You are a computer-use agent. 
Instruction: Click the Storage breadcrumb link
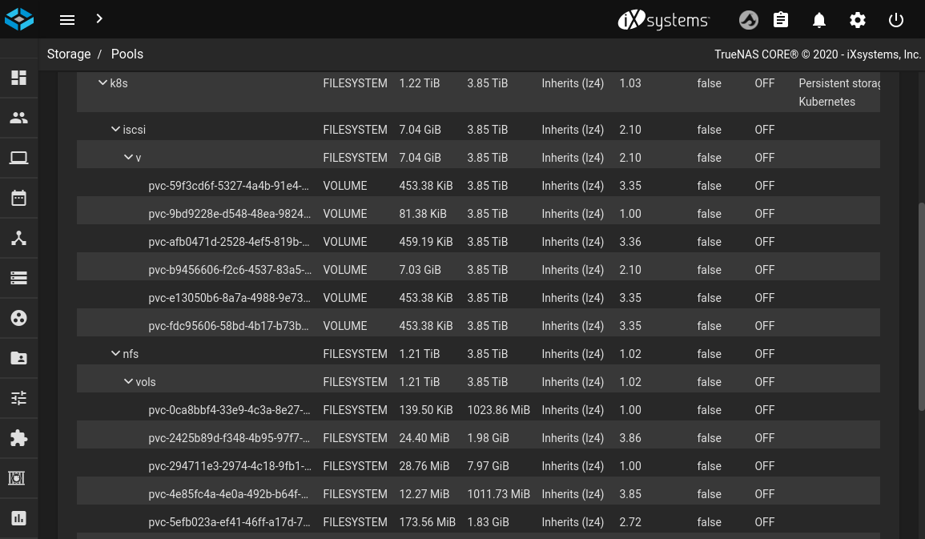[x=69, y=54]
